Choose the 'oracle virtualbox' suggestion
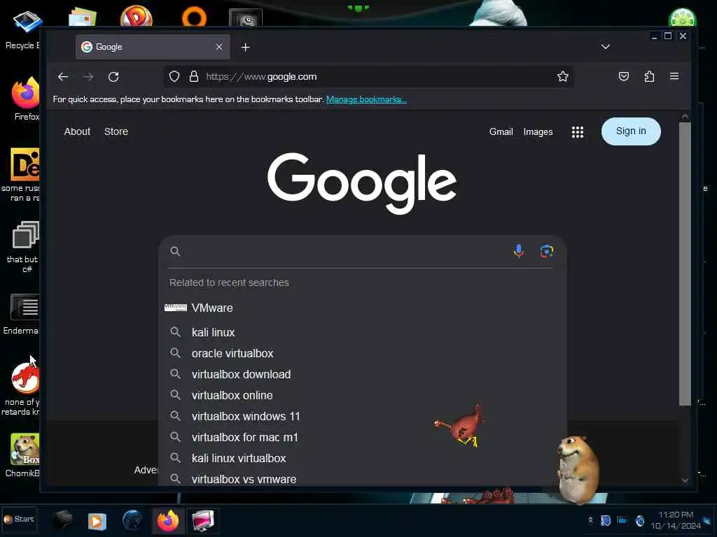717x537 pixels. pos(362,353)
